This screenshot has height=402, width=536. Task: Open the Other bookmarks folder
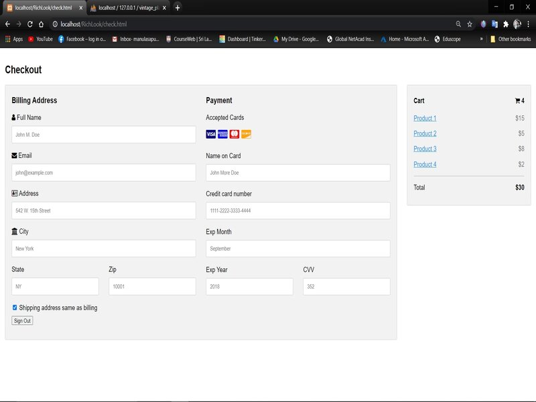tap(511, 39)
